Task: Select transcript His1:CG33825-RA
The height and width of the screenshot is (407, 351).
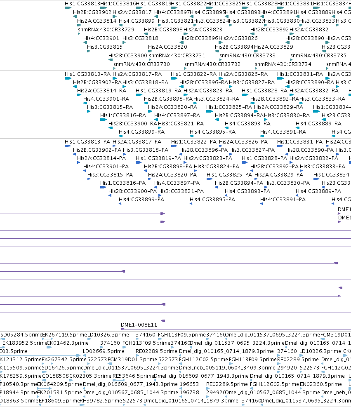Action: (229, 107)
